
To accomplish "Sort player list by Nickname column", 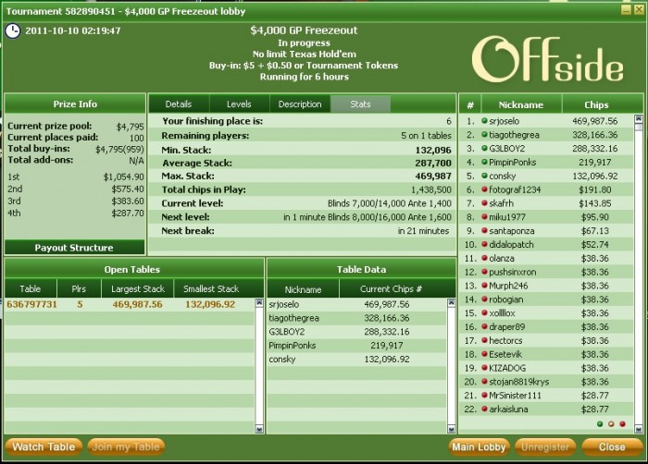I will coord(521,104).
